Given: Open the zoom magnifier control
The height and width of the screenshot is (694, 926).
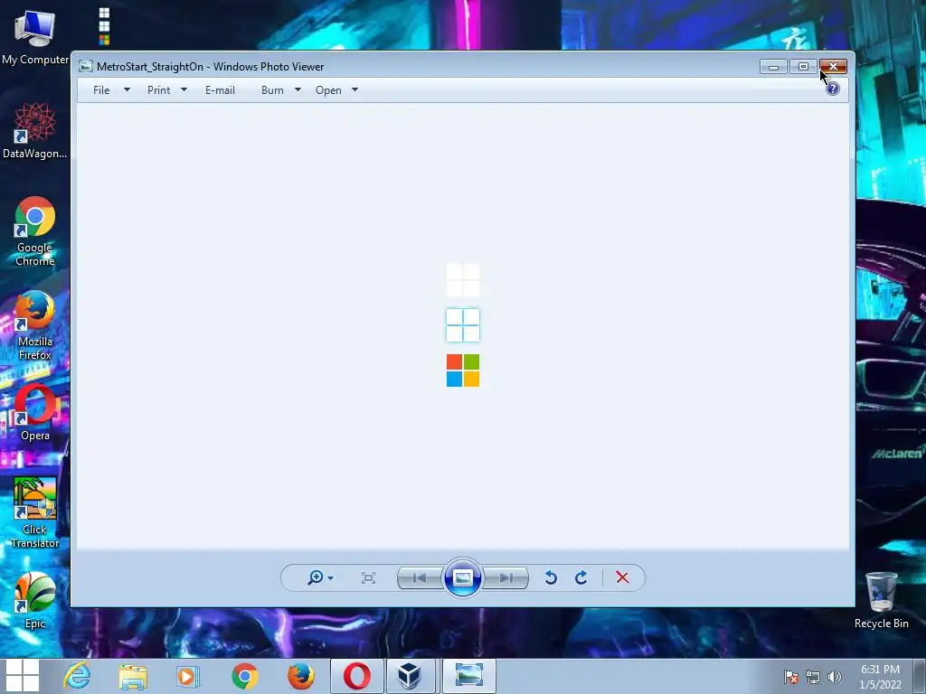Looking at the screenshot, I should click(316, 577).
